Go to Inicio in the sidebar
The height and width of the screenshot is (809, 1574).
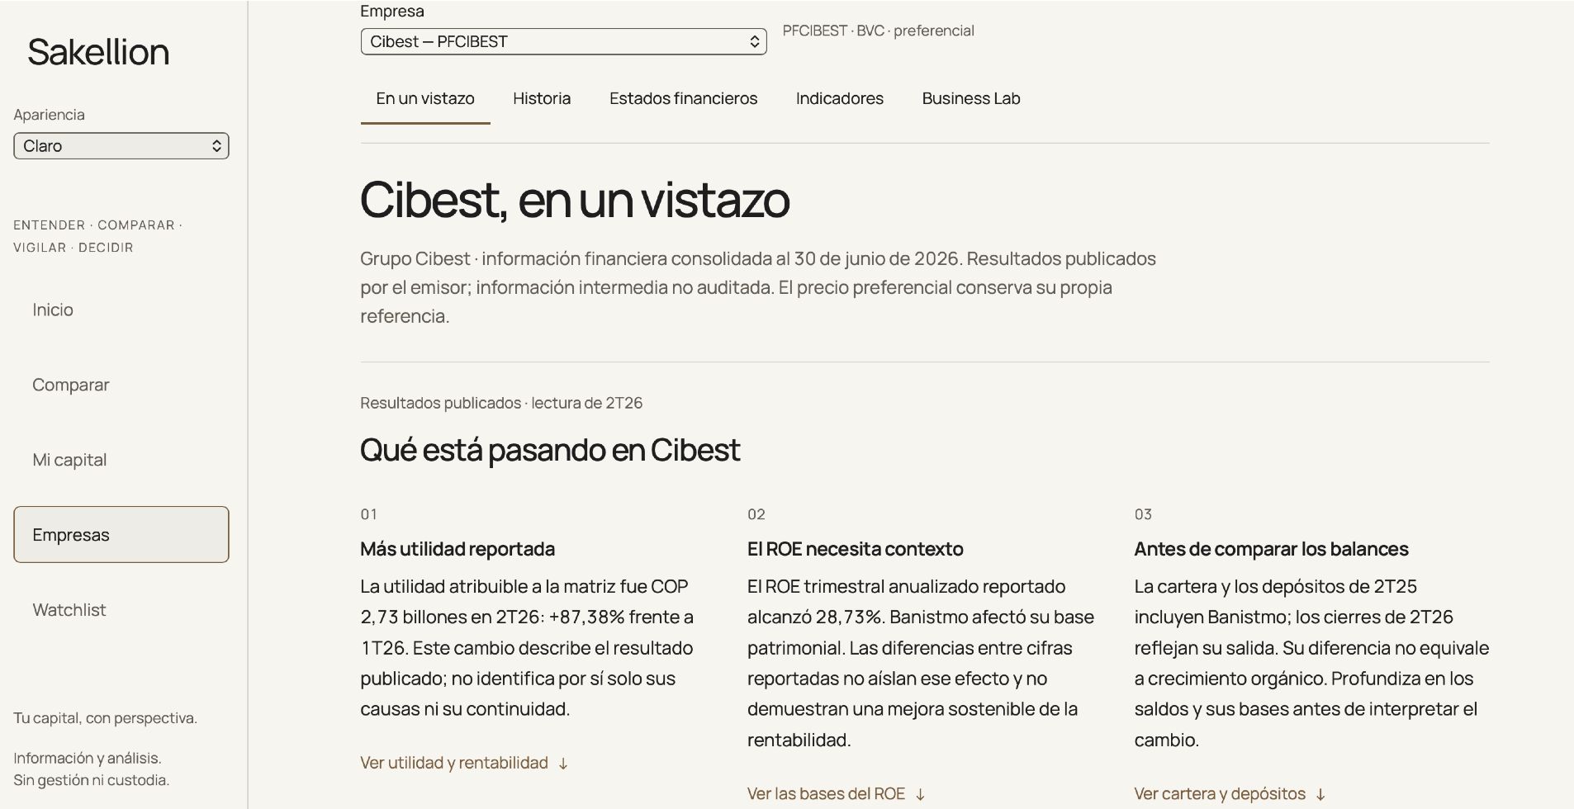pyautogui.click(x=121, y=310)
